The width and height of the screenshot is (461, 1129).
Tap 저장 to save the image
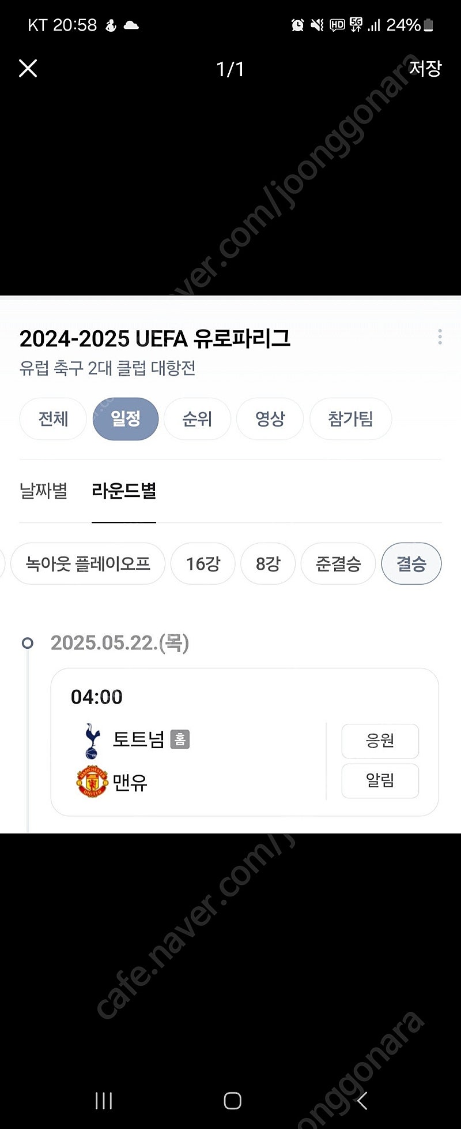(425, 68)
